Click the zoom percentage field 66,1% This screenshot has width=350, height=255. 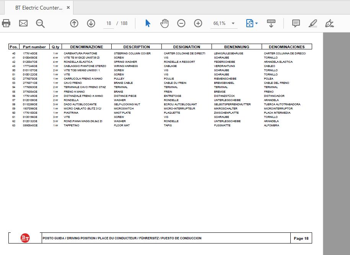coord(220,23)
